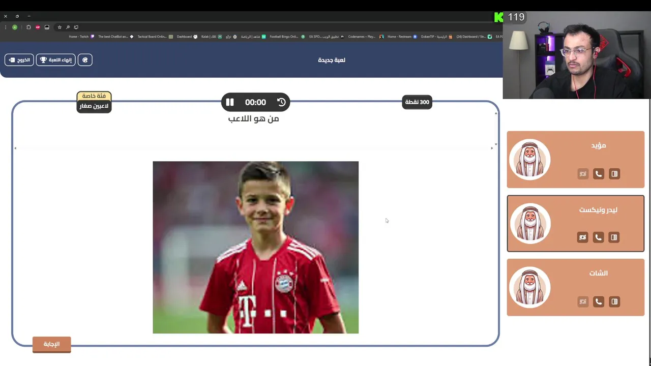651x366 pixels.
Task: Open EA SPO bookmark
Action: (x=326, y=37)
